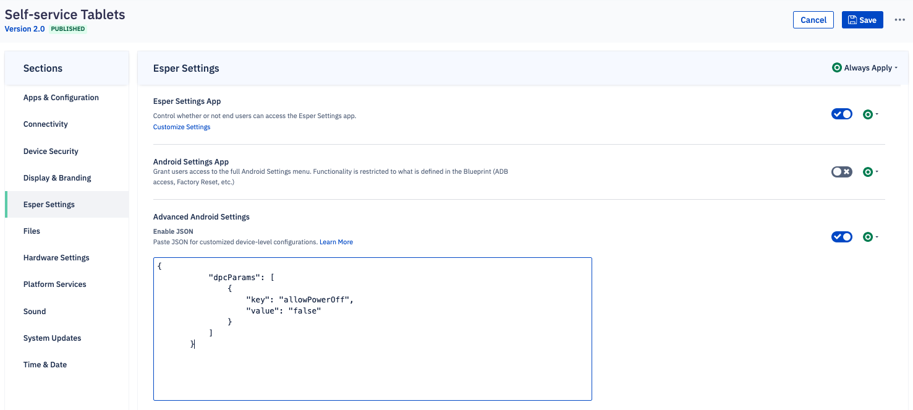Viewport: 913px width, 410px height.
Task: Select Time & Date section
Action: (67, 365)
